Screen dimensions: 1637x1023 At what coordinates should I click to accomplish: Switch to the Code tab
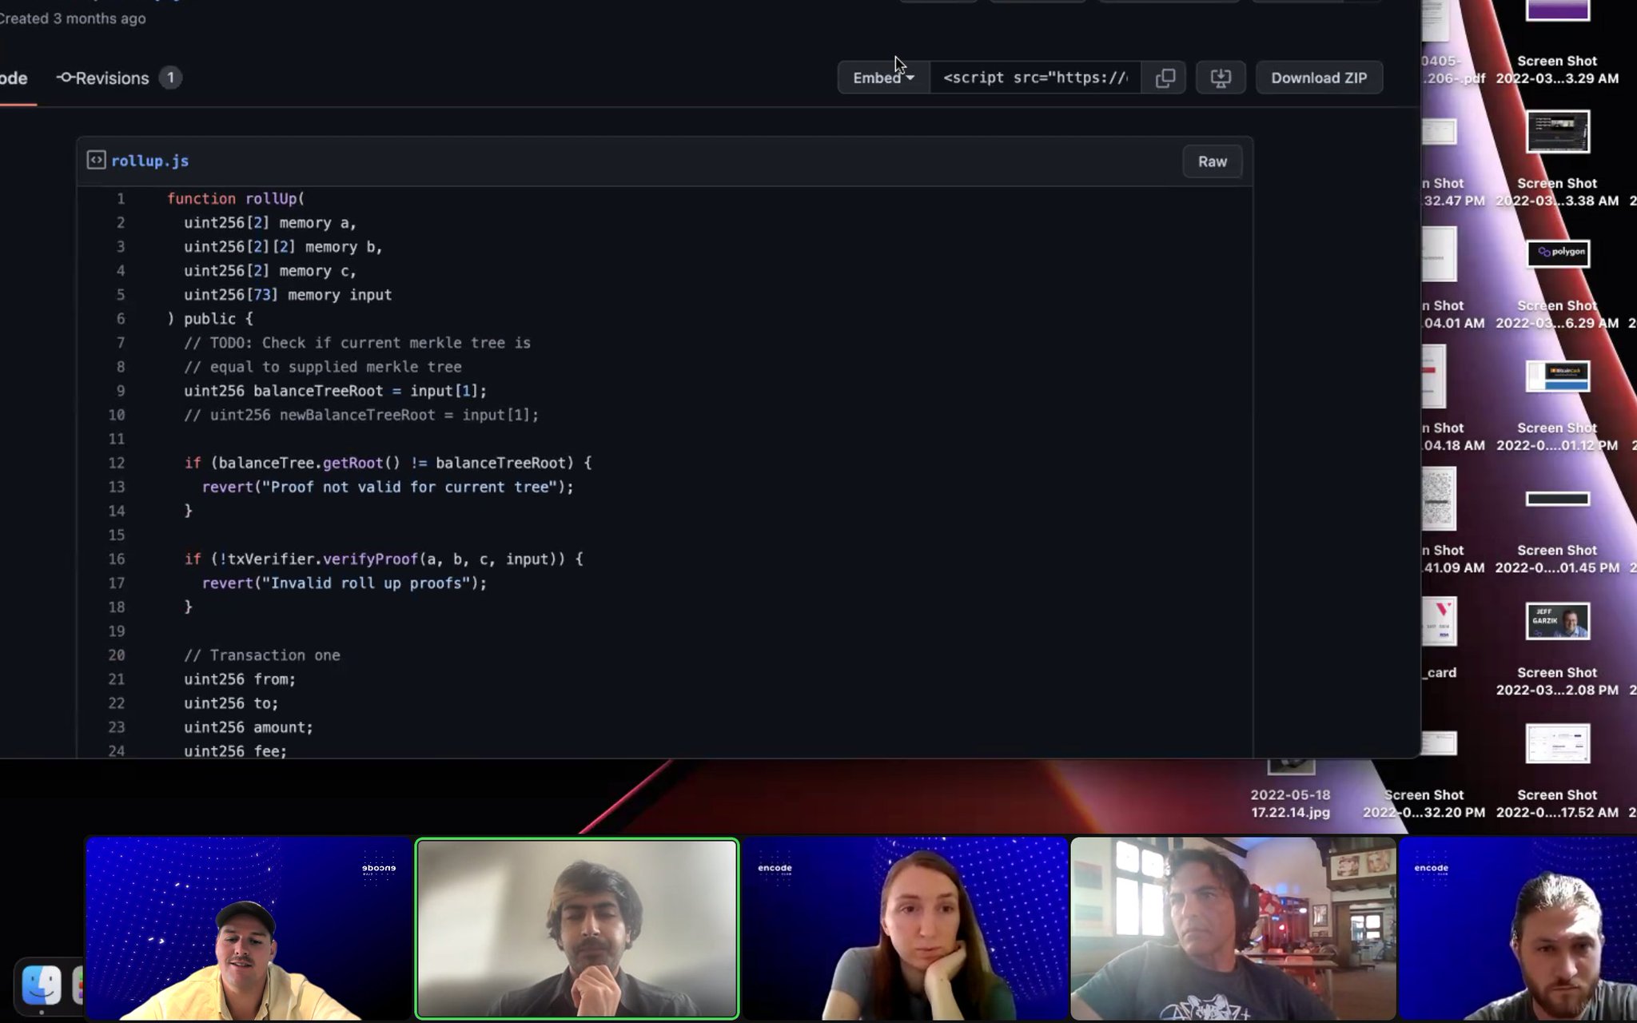coord(11,78)
